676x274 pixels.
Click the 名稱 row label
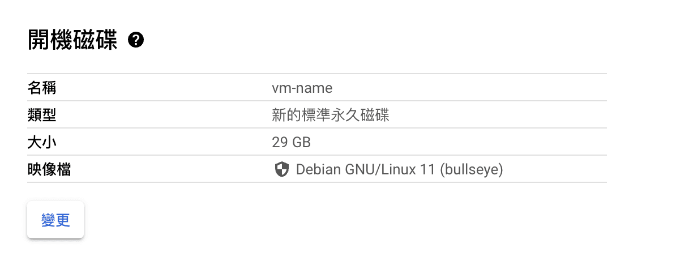pos(42,88)
